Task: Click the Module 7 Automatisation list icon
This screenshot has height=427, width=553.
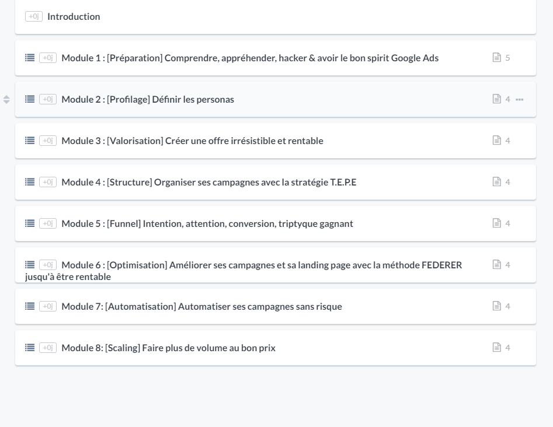Action: [30, 306]
